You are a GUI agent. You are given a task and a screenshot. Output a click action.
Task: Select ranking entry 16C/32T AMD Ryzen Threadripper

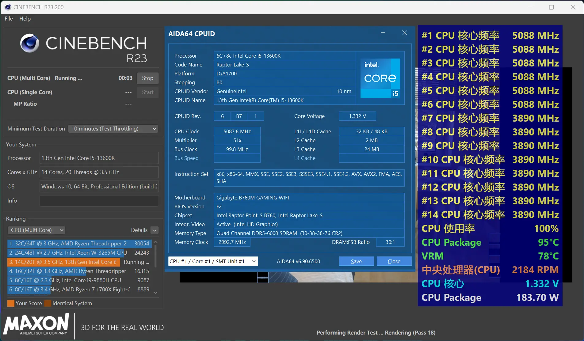(79, 271)
